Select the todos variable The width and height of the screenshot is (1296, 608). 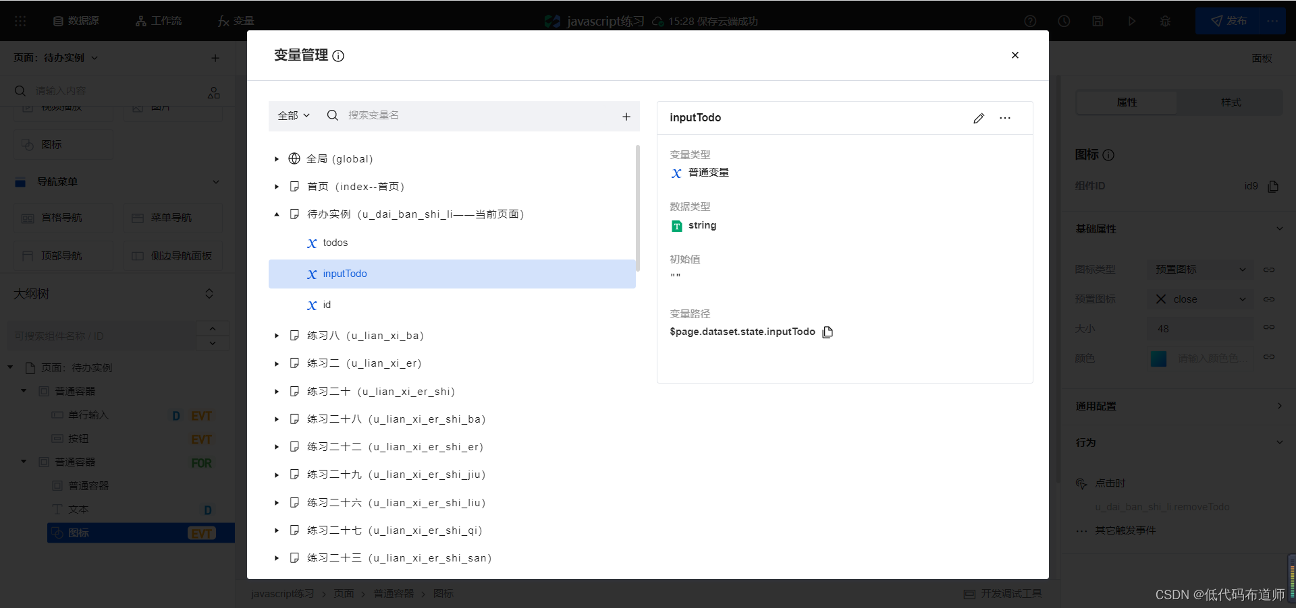point(335,243)
